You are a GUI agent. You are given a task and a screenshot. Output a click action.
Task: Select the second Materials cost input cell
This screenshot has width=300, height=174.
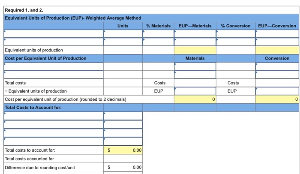pos(195,75)
